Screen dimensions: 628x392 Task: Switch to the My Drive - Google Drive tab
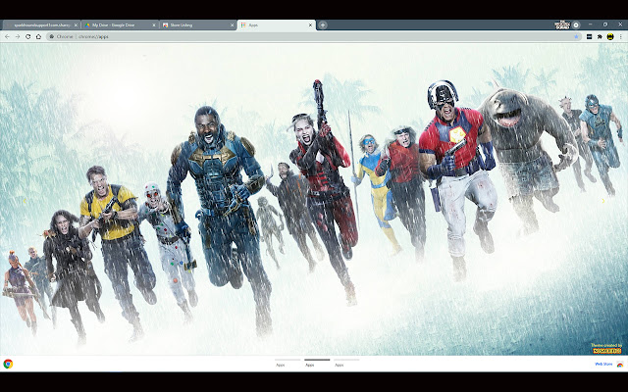pos(120,24)
